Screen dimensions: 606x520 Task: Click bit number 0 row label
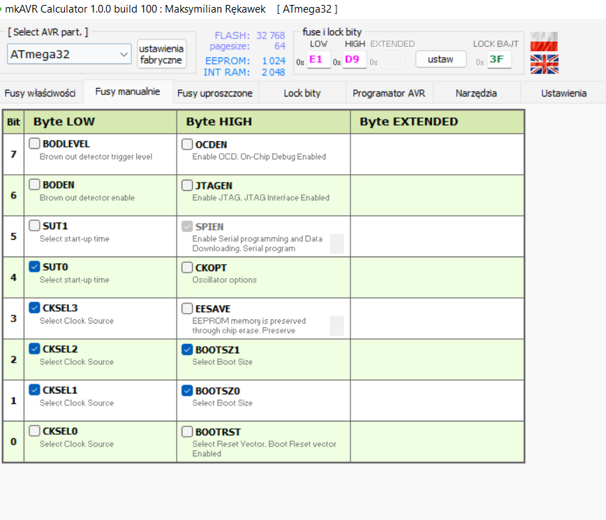pyautogui.click(x=13, y=442)
